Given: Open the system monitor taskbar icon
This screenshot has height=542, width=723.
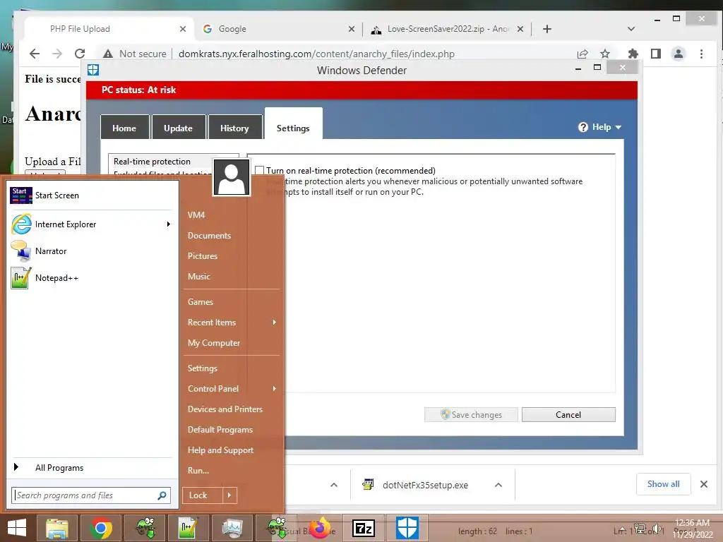Looking at the screenshot, I should click(x=232, y=528).
